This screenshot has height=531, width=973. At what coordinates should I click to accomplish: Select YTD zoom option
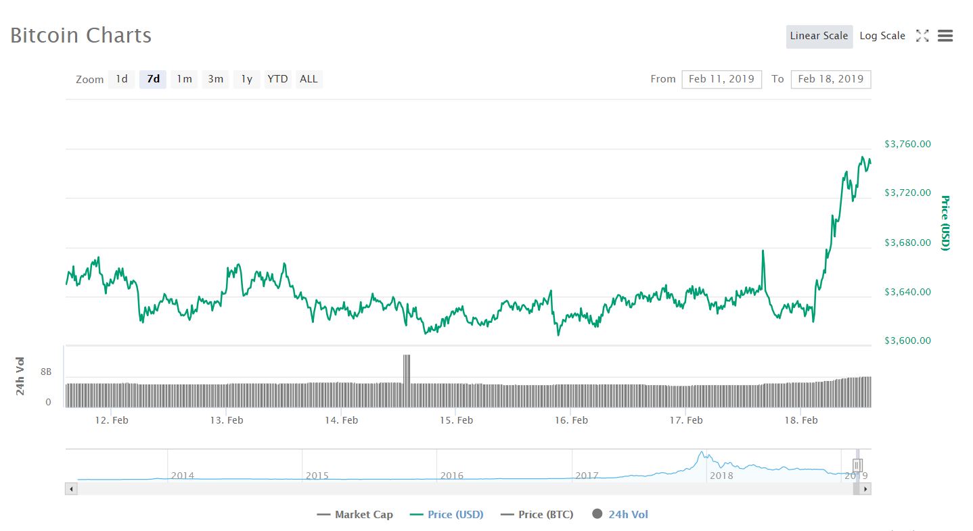[x=277, y=79]
